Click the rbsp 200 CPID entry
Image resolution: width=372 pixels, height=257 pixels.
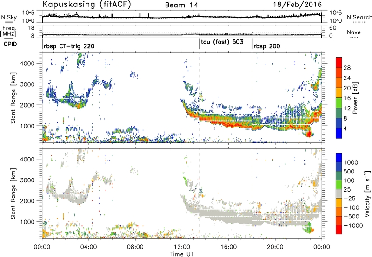click(267, 46)
